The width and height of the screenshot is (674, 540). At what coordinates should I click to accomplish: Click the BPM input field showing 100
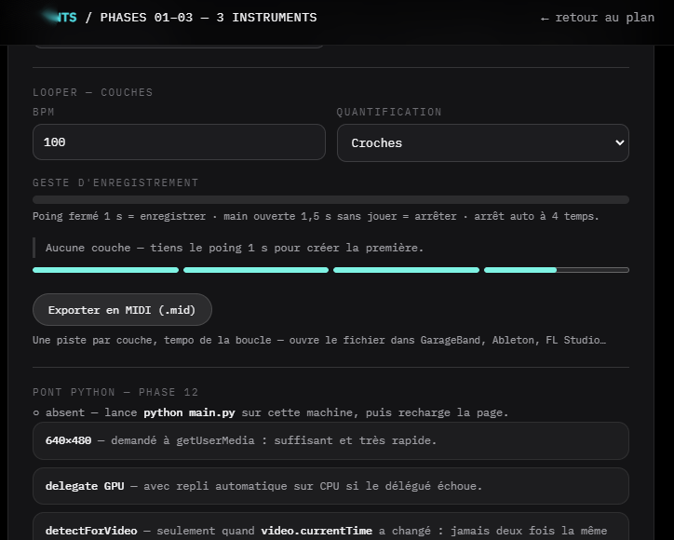coord(180,142)
